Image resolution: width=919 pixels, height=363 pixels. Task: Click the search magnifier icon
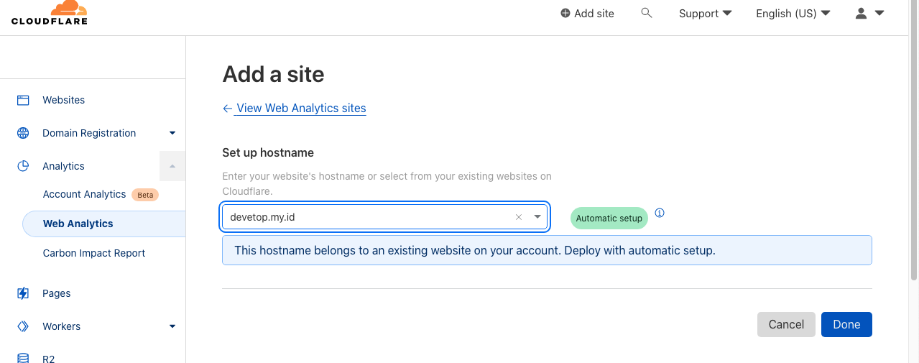647,13
